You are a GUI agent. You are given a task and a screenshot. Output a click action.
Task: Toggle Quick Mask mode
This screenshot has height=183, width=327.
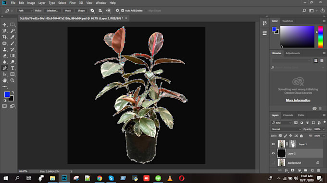pos(4,106)
